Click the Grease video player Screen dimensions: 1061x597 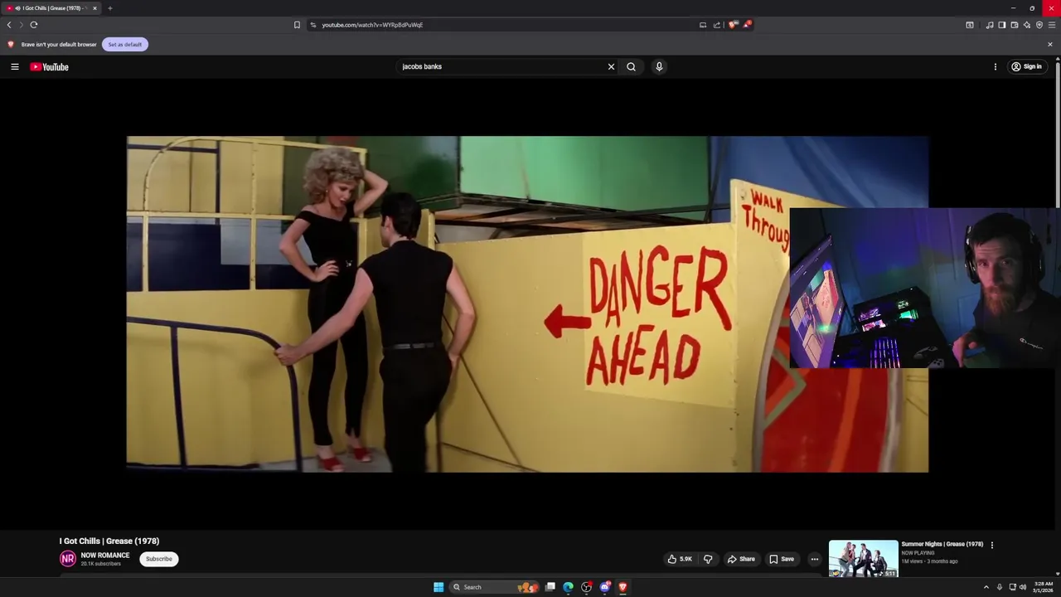(527, 304)
